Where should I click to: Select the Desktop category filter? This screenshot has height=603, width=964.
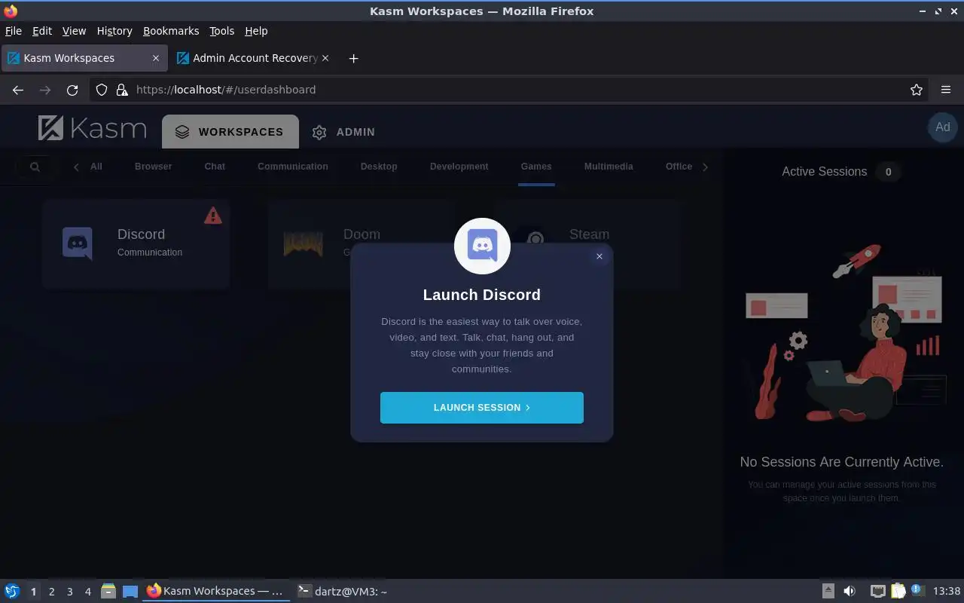(x=379, y=167)
